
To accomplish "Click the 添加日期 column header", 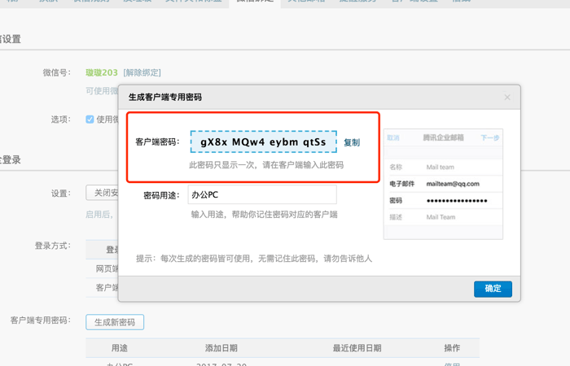I will click(221, 348).
